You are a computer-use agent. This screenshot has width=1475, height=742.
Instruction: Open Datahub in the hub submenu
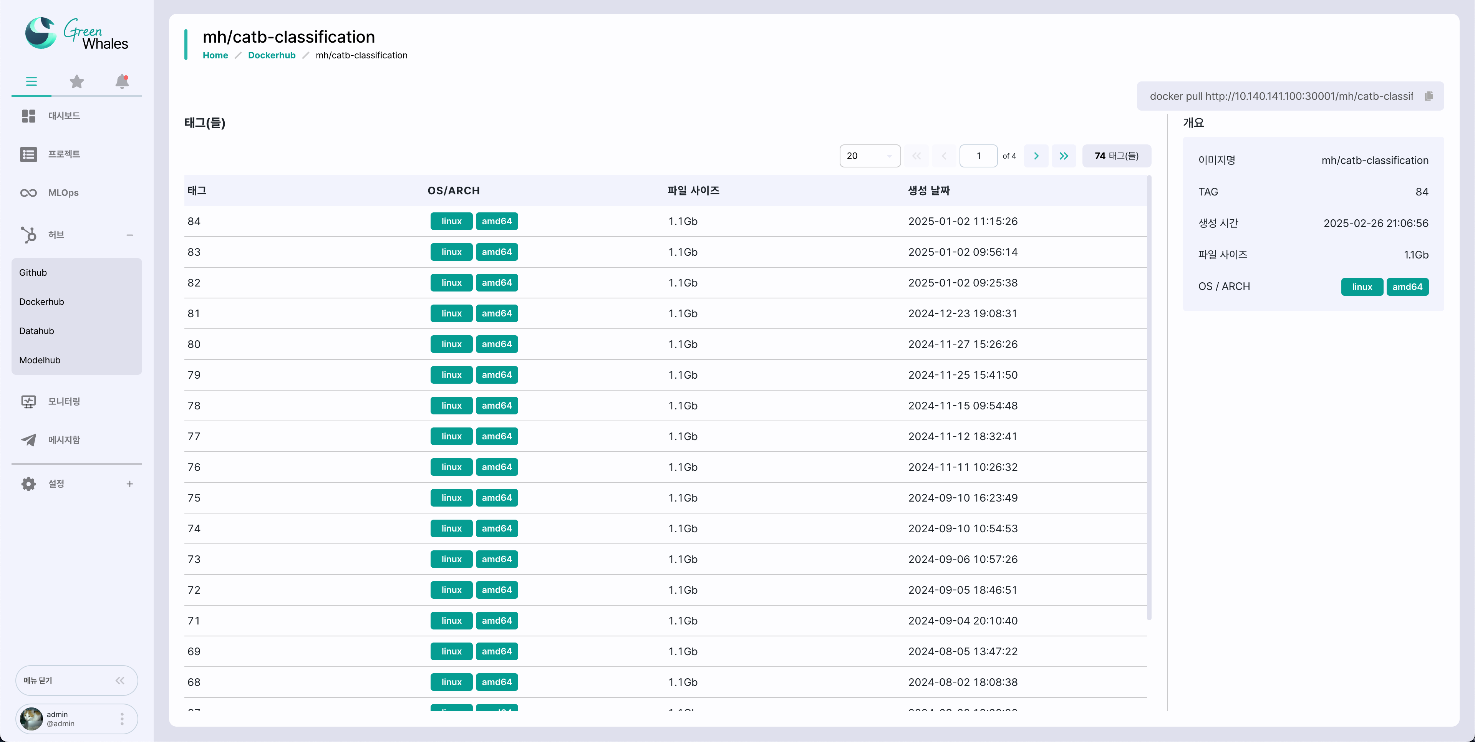click(x=77, y=331)
